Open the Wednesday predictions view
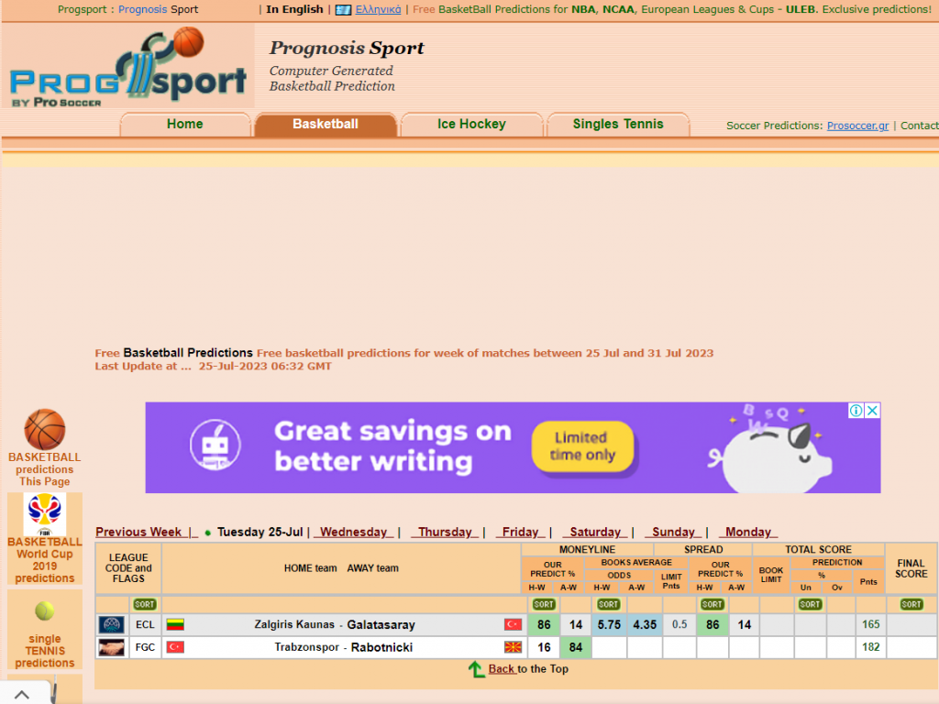Screen dimensions: 939x704 pyautogui.click(x=354, y=532)
